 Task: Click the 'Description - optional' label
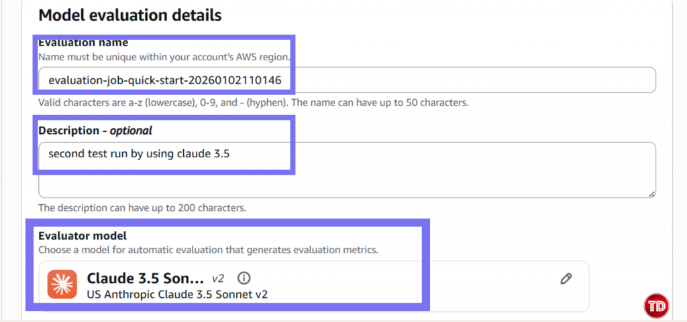click(95, 131)
